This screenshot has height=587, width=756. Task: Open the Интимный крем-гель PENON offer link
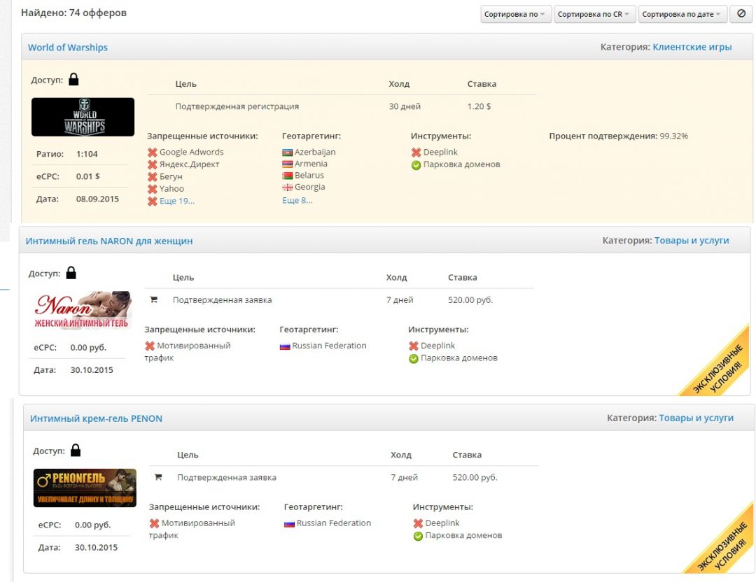(x=96, y=418)
